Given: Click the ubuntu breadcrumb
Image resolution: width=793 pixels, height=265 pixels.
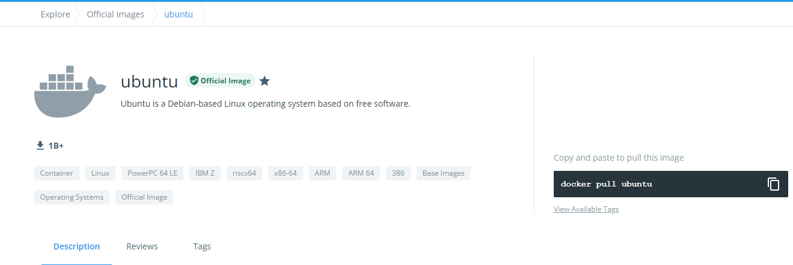Looking at the screenshot, I should point(179,14).
